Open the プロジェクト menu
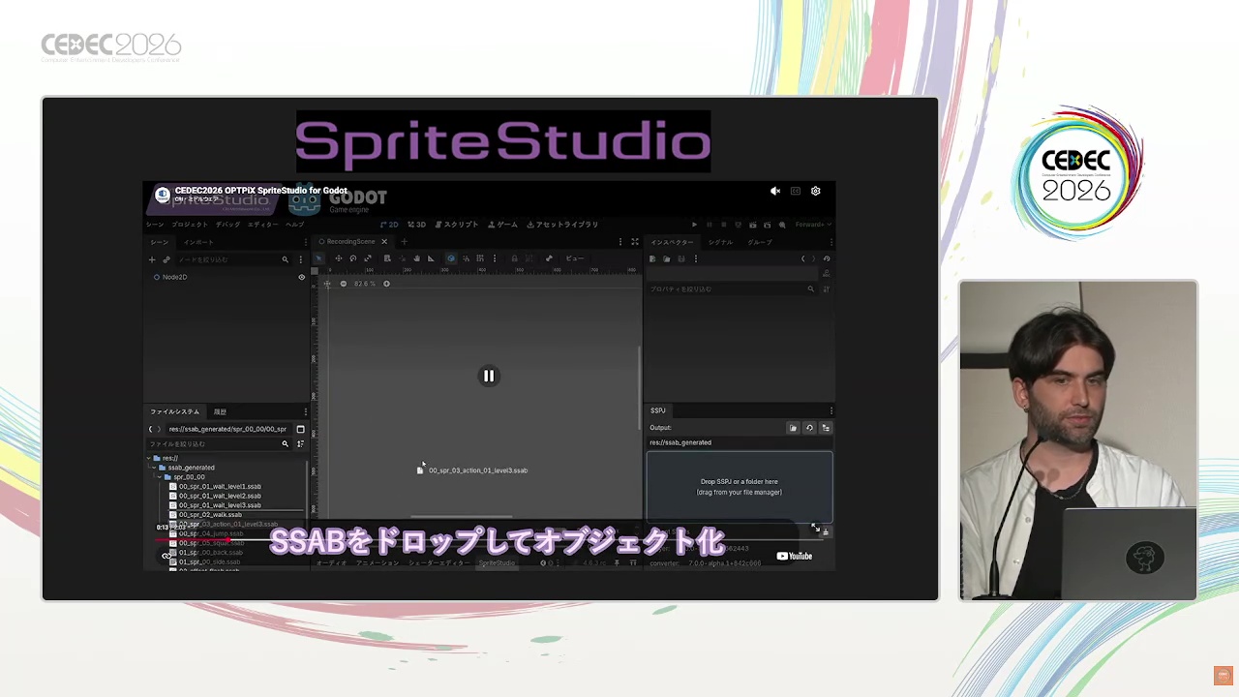 coord(190,225)
